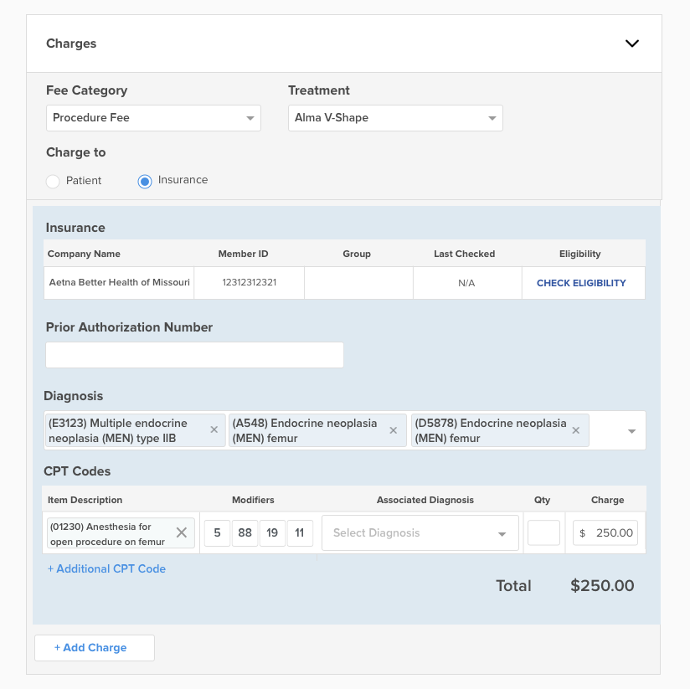690x689 pixels.
Task: Click the Total amount $250.00
Action: coord(602,585)
